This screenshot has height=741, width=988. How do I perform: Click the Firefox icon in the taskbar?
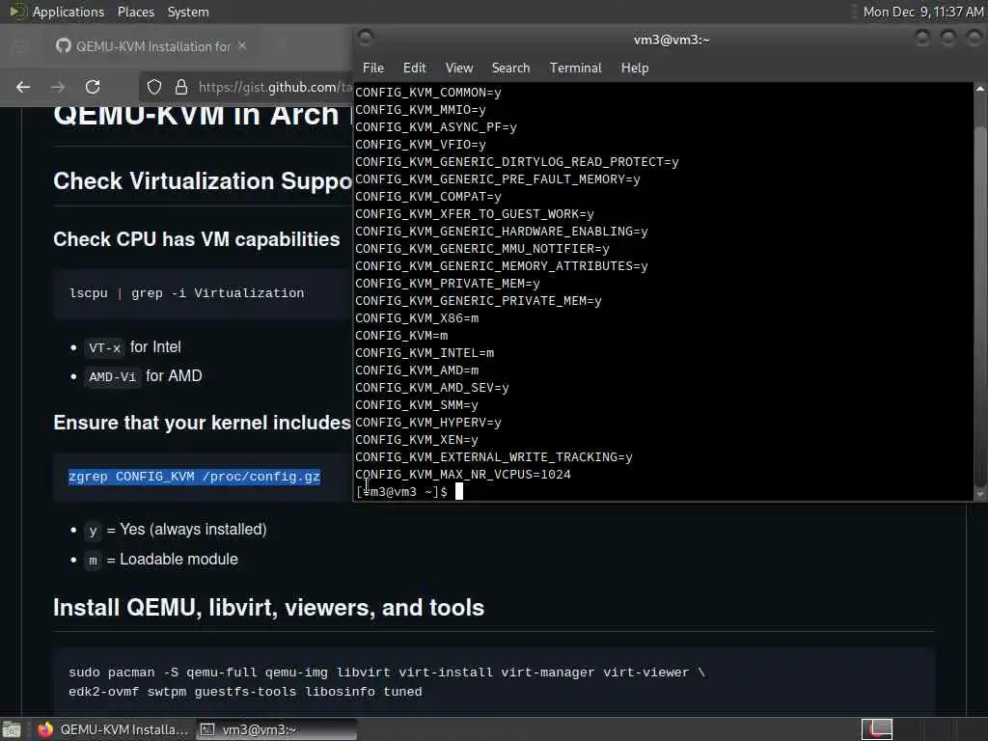coord(44,729)
